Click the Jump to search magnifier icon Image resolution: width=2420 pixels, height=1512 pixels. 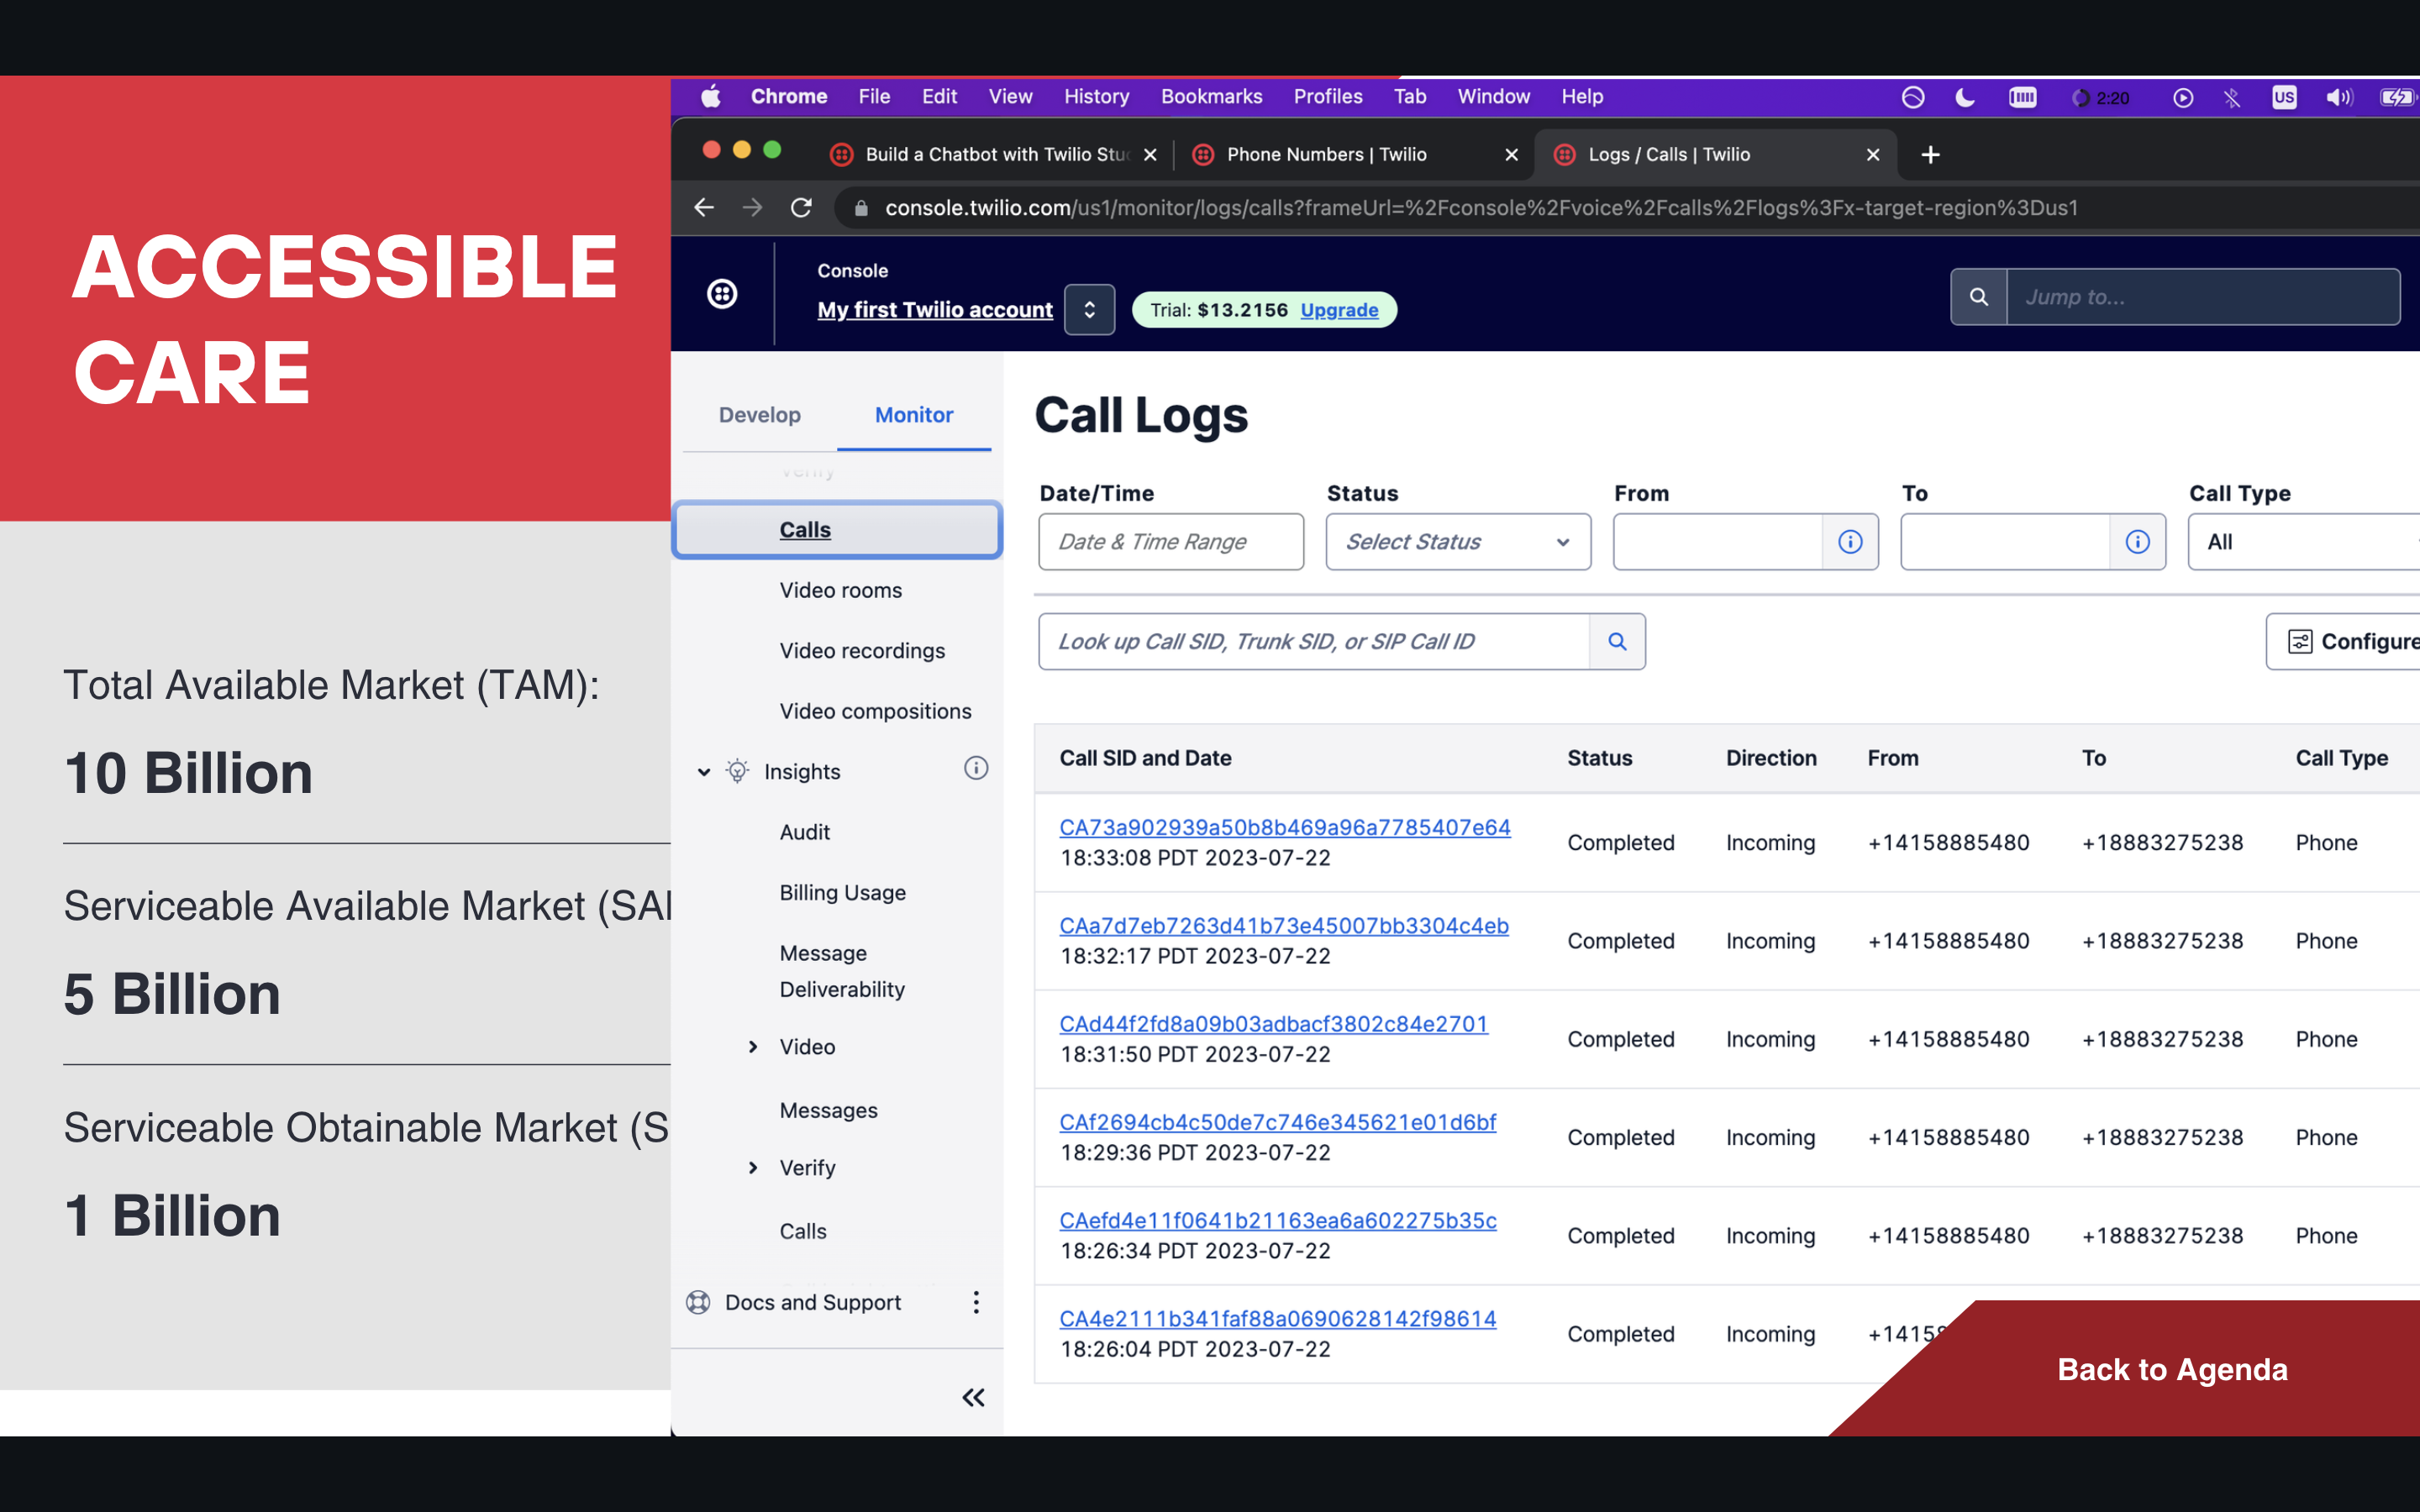coord(1978,297)
